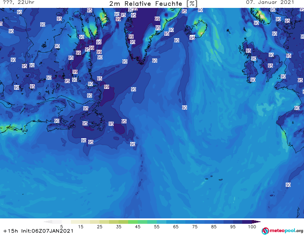Click the "35" label under the color scale
Image resolution: width=304 pixels, height=235 pixels.
click(x=119, y=227)
